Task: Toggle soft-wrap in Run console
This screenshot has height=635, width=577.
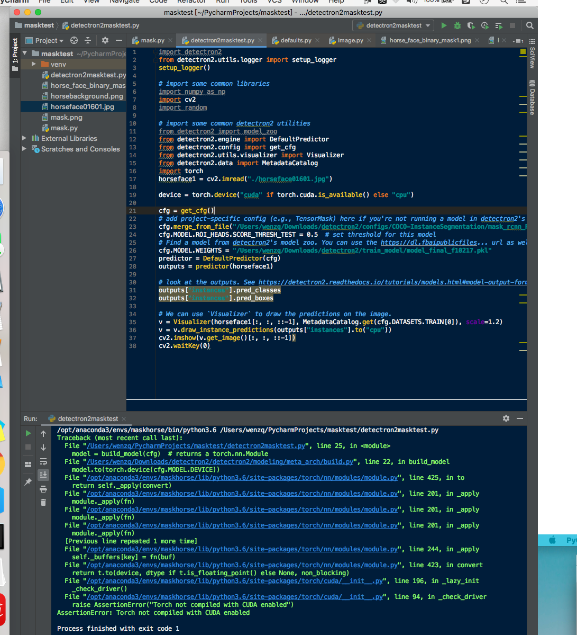Action: tap(43, 461)
